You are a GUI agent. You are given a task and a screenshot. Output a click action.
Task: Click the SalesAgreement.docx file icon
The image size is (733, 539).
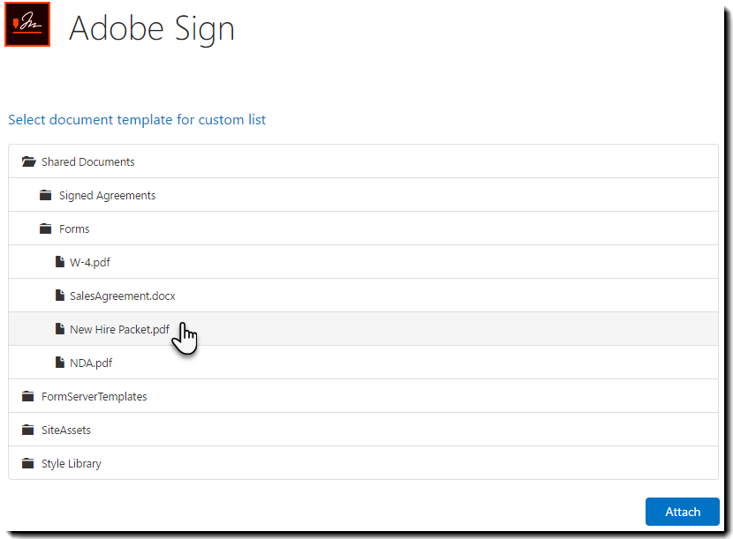[60, 296]
